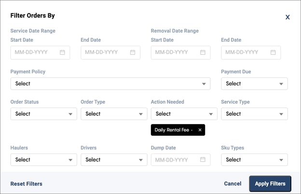Image resolution: width=301 pixels, height=194 pixels.
Task: Open the Payment Due dropdown
Action: tap(254, 83)
